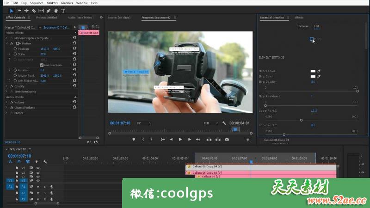Open Timeline display settings wrench
Image resolution: width=370 pixels, height=208 pixels.
[x=45, y=161]
